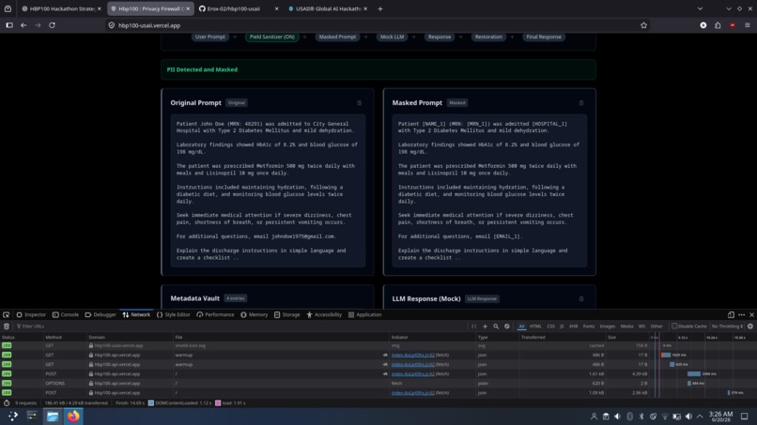
Task: Click the browser address bar URL
Action: [149, 25]
